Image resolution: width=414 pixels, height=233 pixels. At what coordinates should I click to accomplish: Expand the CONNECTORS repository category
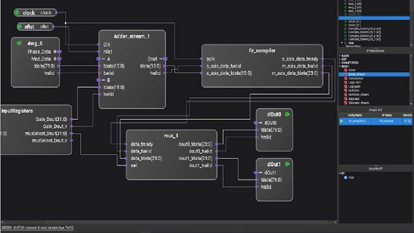(340, 63)
